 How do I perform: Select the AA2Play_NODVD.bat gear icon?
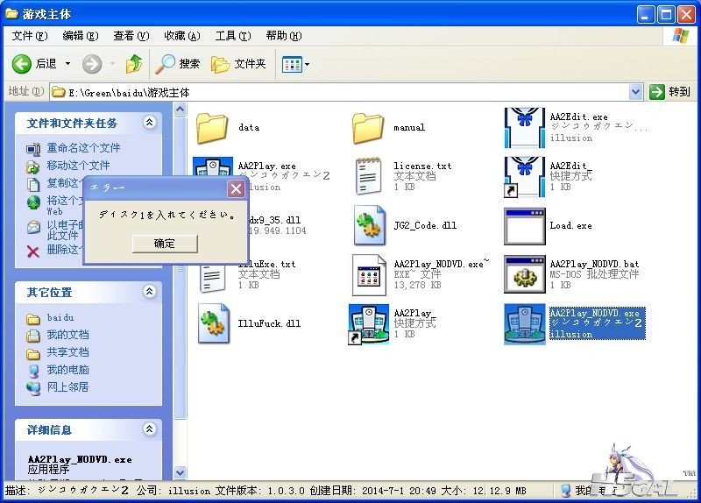coord(524,274)
